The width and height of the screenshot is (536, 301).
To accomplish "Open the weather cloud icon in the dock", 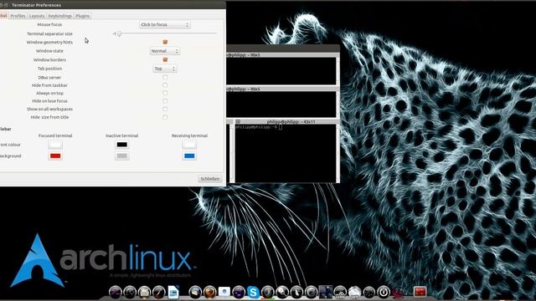I will point(355,293).
